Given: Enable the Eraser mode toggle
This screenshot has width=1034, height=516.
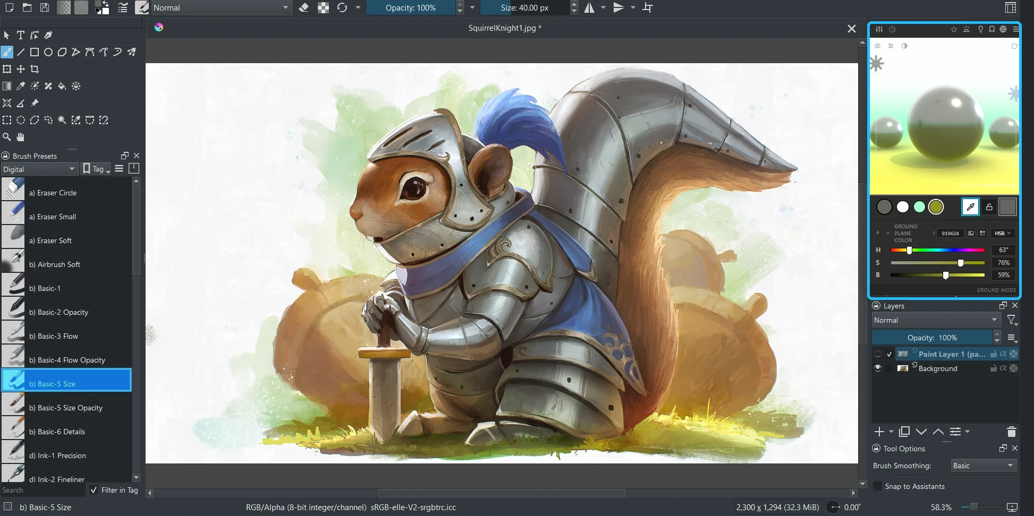Looking at the screenshot, I should click(304, 7).
